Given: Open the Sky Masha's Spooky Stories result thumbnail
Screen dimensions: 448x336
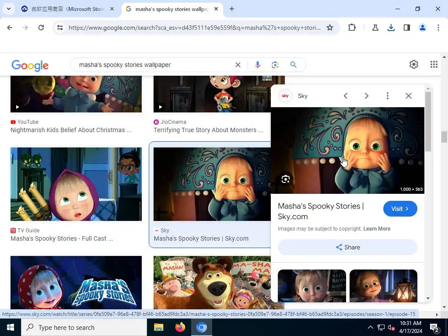Looking at the screenshot, I should click(x=212, y=184).
